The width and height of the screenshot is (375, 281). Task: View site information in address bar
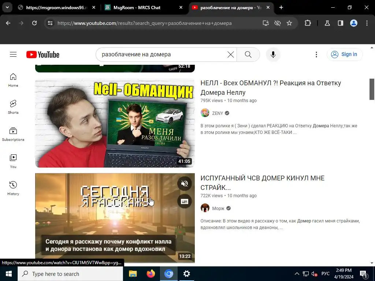click(x=50, y=23)
